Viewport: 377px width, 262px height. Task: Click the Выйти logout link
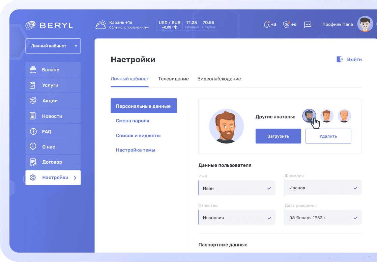pos(349,59)
